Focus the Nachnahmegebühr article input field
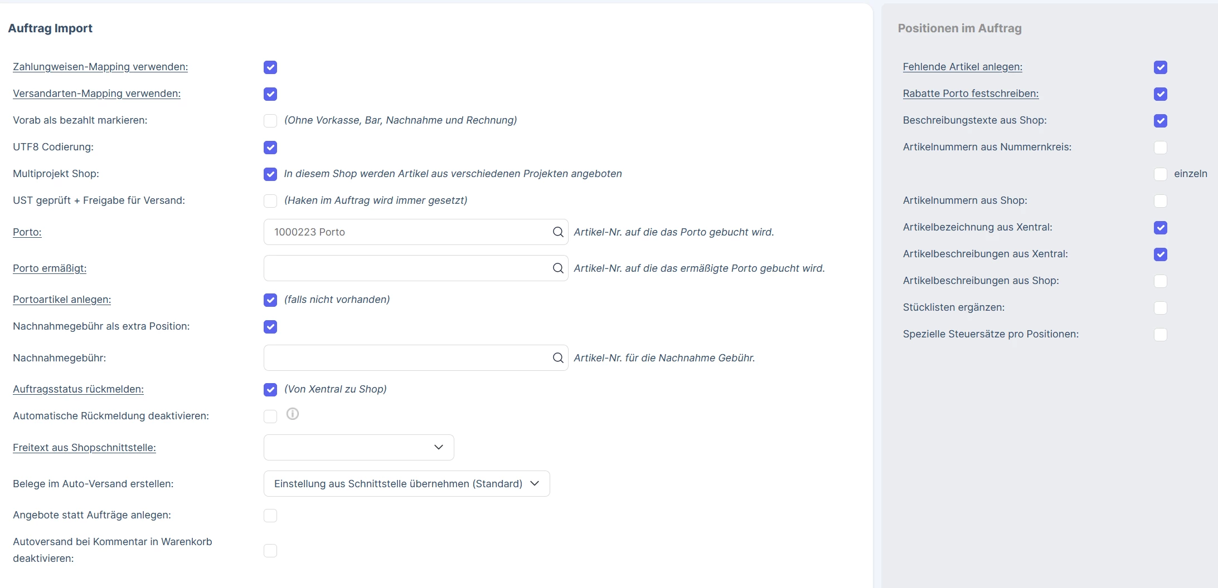1218x588 pixels. [x=407, y=358]
